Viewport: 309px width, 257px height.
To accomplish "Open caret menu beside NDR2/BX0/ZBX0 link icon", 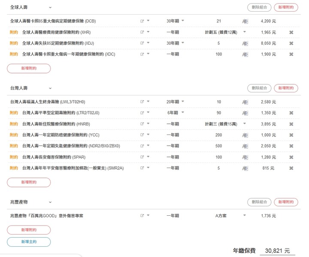I will pos(148,145).
